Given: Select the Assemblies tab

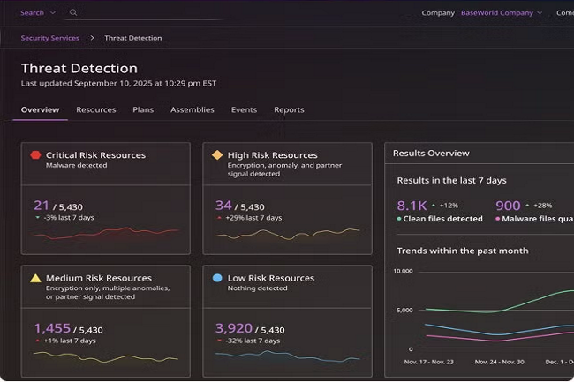Looking at the screenshot, I should (192, 110).
